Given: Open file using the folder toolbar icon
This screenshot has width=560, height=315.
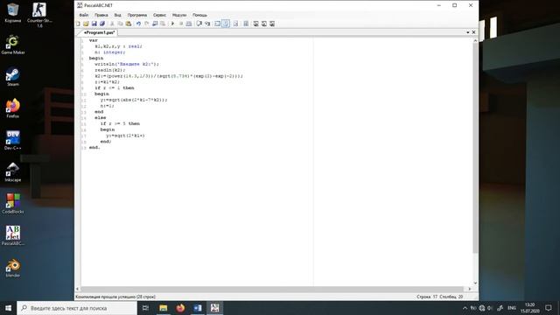Looking at the screenshot, I should point(86,24).
